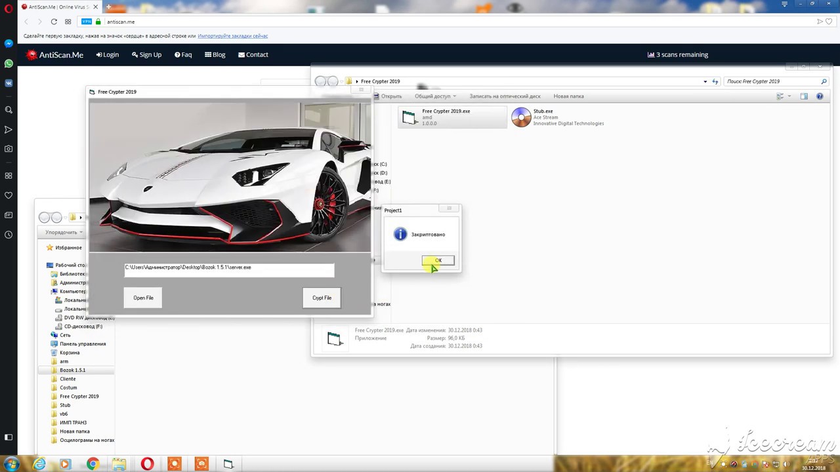Click the refresh icon beside the address path
The width and height of the screenshot is (840, 472).
tap(715, 81)
